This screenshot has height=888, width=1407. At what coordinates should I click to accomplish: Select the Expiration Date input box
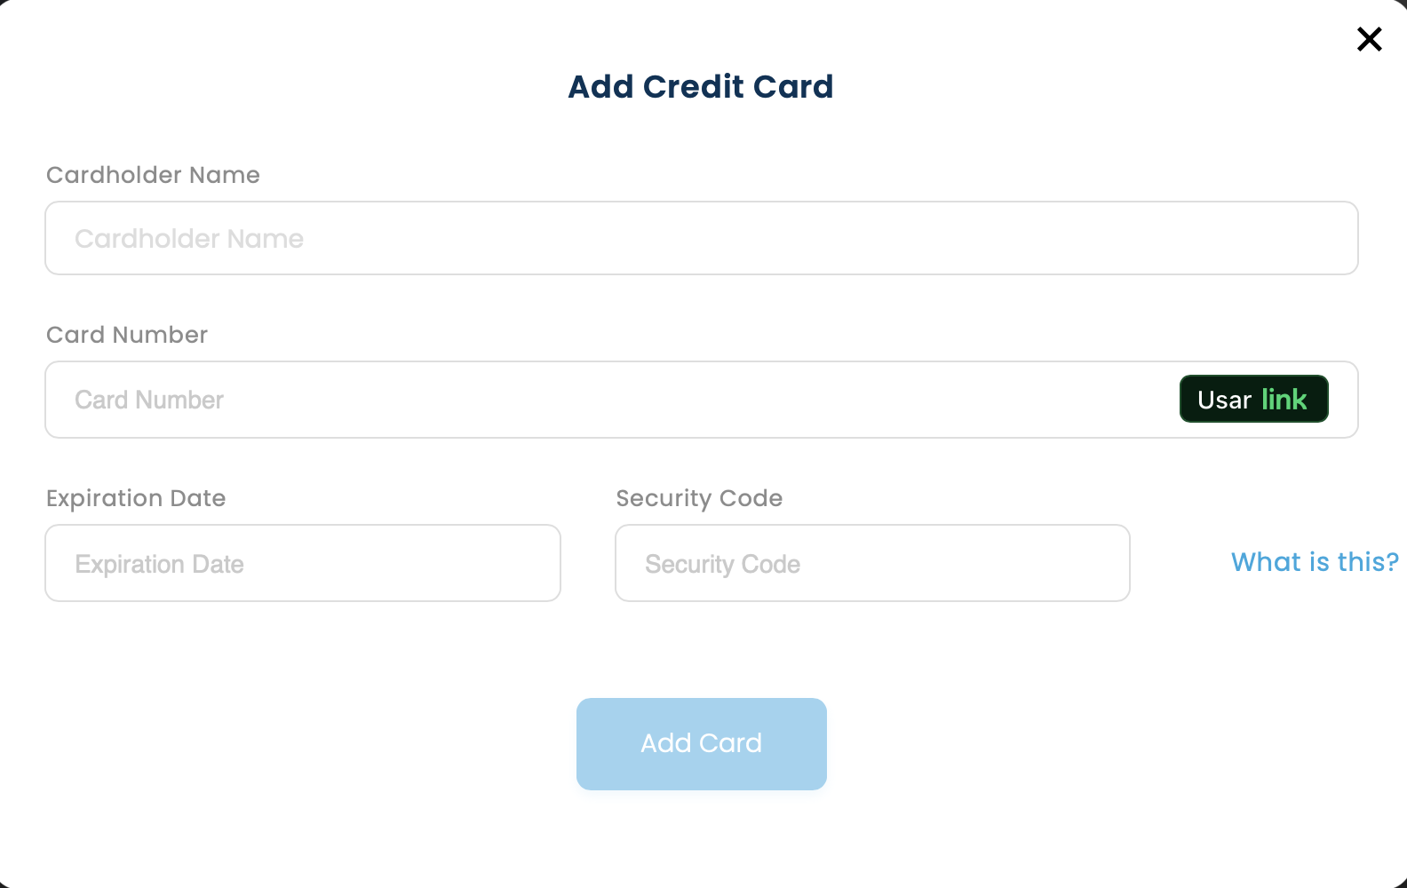click(x=303, y=563)
